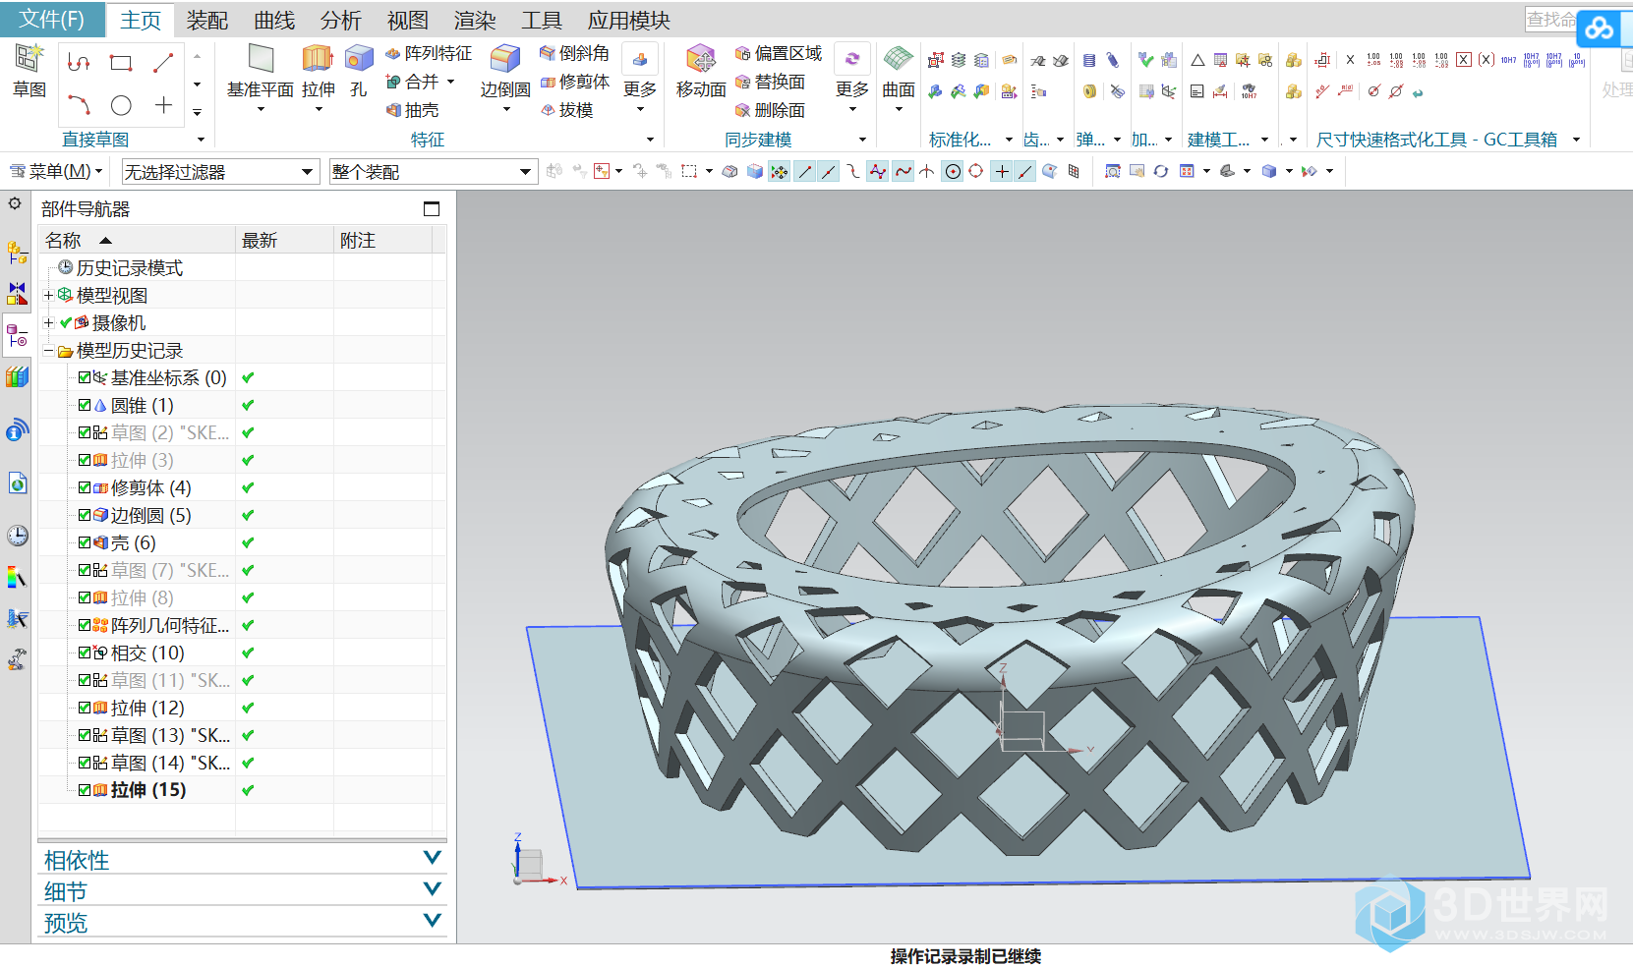Click the 抽壳 shell tool
The width and height of the screenshot is (1633, 966).
[x=413, y=110]
